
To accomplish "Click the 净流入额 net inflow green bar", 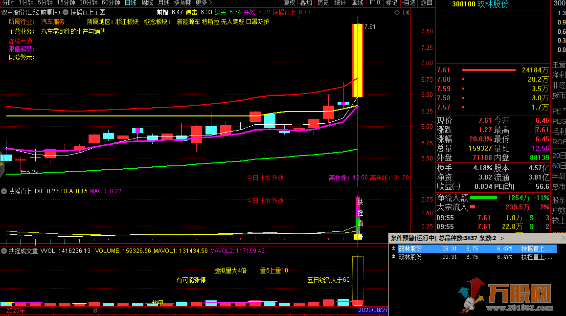I will [483, 198].
